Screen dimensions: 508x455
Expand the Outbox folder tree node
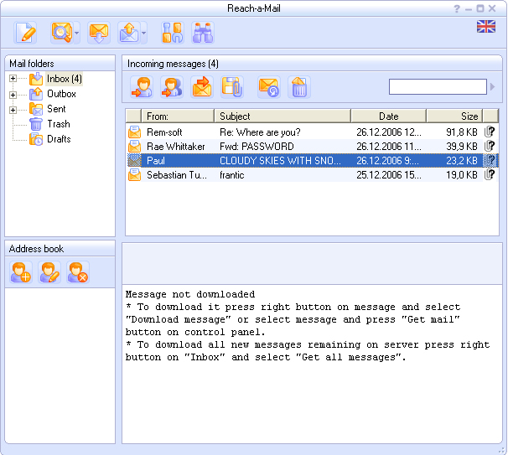(x=13, y=95)
